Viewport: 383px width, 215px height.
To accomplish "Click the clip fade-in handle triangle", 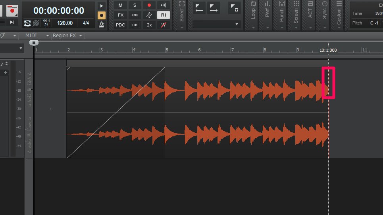I will point(68,69).
